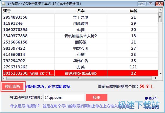Select account 614560814

pyautogui.click(x=14, y=55)
